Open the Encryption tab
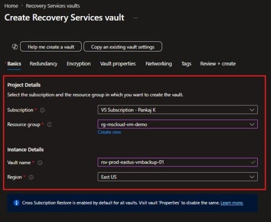Screen dimensions: 271x222 79,64
